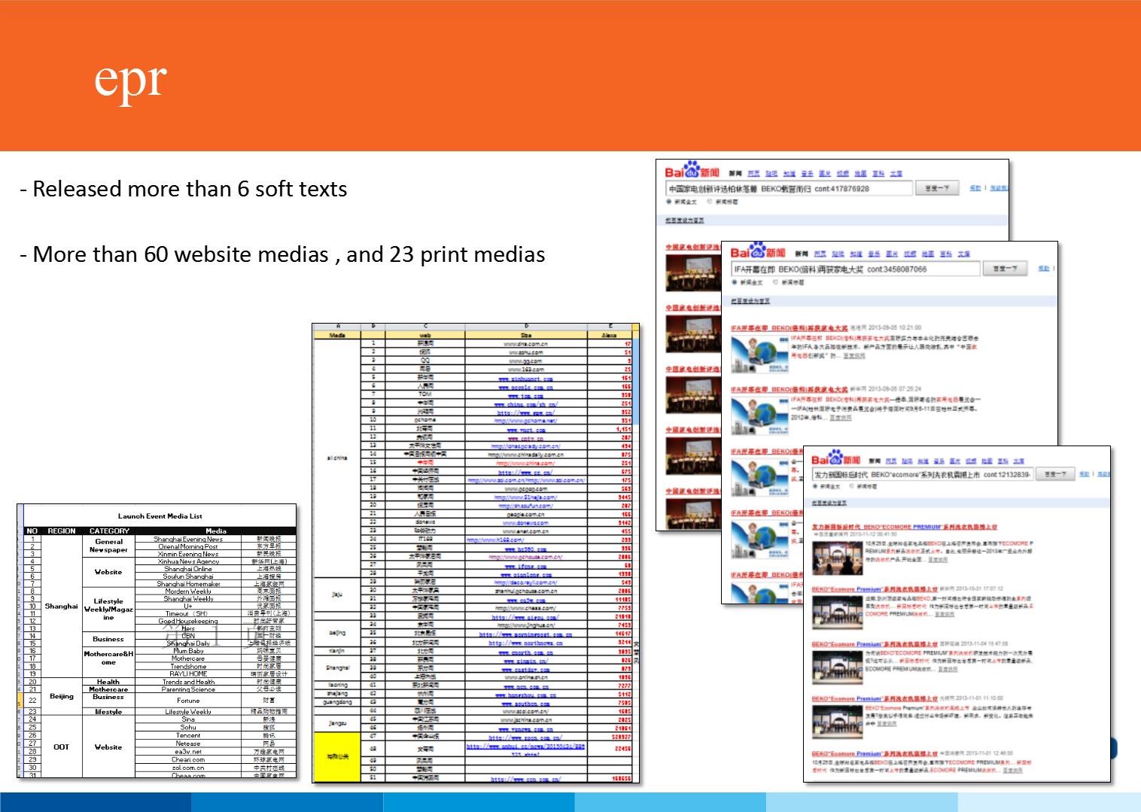Viewport: 1141px width, 812px height.
Task: Open the Ecomore Premium result dated 2013-11-01 12:46
Action: [875, 753]
